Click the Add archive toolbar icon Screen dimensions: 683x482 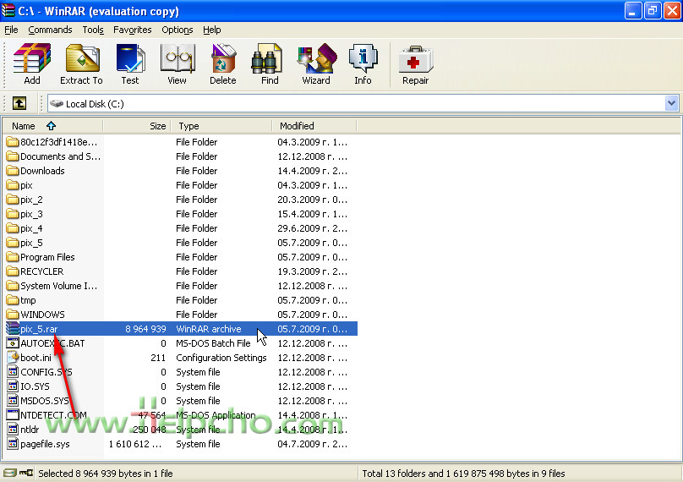coord(32,58)
